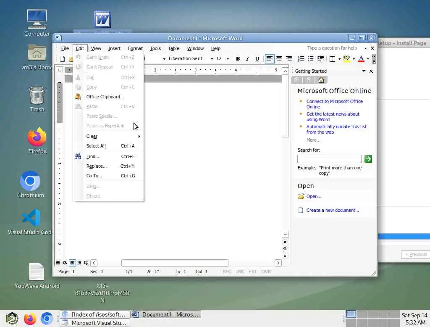Click the Select Browse Object button
430x327 pixels.
click(x=285, y=249)
